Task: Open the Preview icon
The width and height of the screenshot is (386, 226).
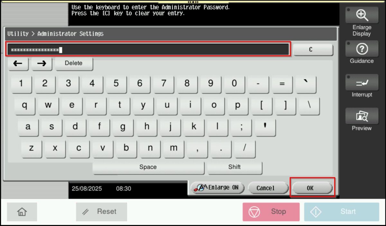Action: click(362, 116)
